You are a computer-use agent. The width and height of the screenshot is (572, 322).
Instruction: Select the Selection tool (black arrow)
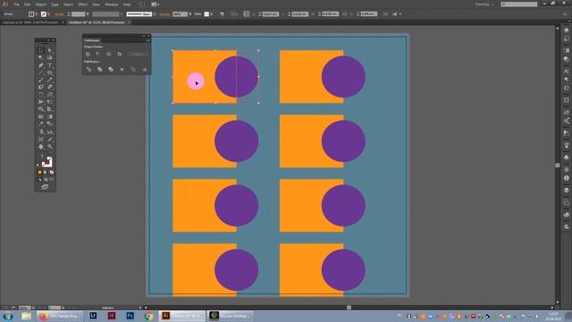click(x=41, y=50)
